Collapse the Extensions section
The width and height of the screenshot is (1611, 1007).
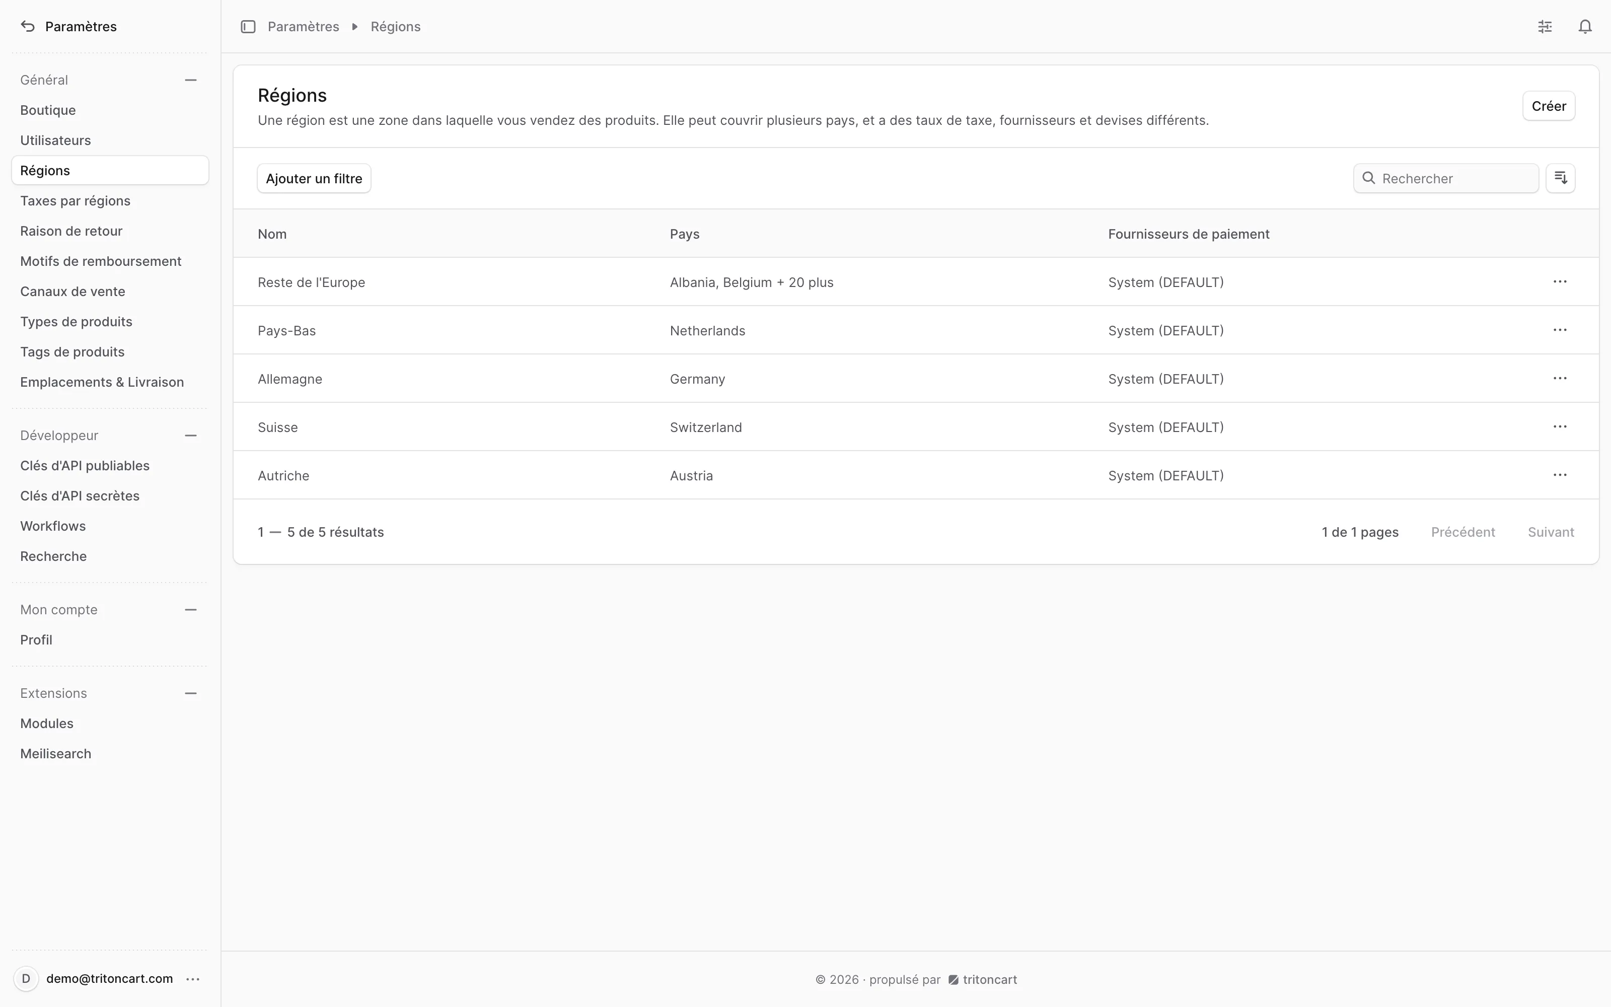click(191, 693)
